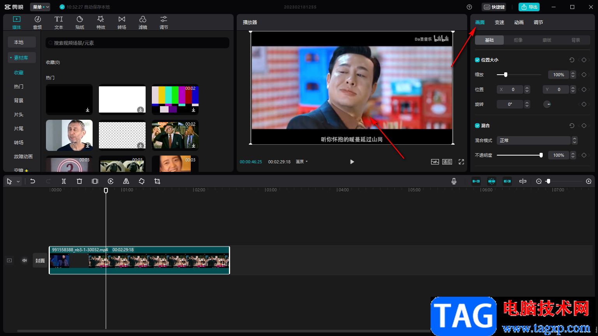Click the timeline zoom out magnifier

(539, 181)
